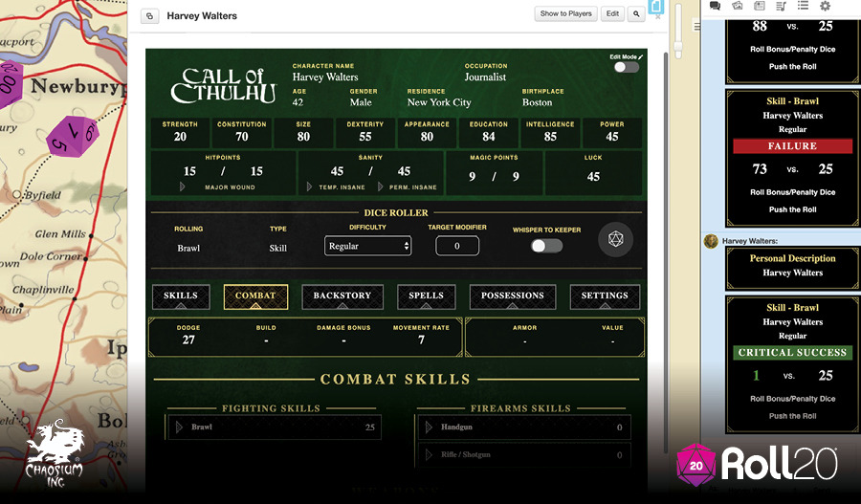Screen dimensions: 861x504
Task: Click the magnifier zoom button in sheet header
Action: 636,13
